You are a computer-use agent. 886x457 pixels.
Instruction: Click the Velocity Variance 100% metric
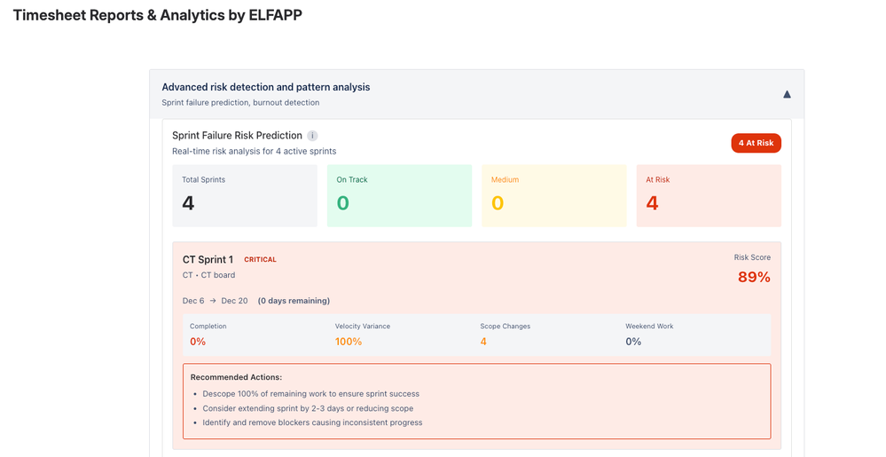(349, 342)
